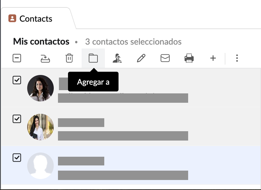Send email via envelope icon

[x=165, y=58]
